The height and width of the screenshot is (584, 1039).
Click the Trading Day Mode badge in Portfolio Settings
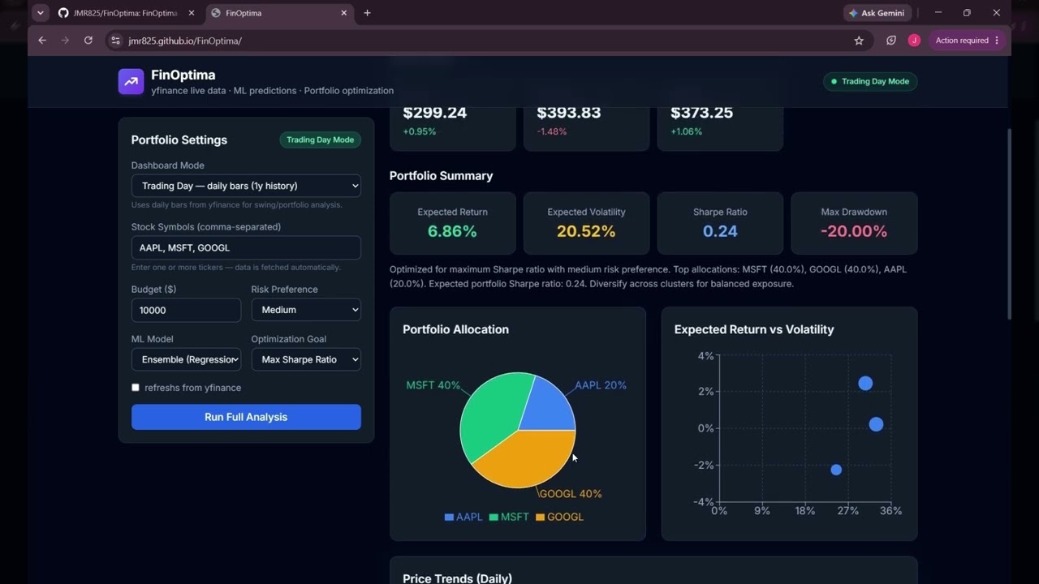320,140
